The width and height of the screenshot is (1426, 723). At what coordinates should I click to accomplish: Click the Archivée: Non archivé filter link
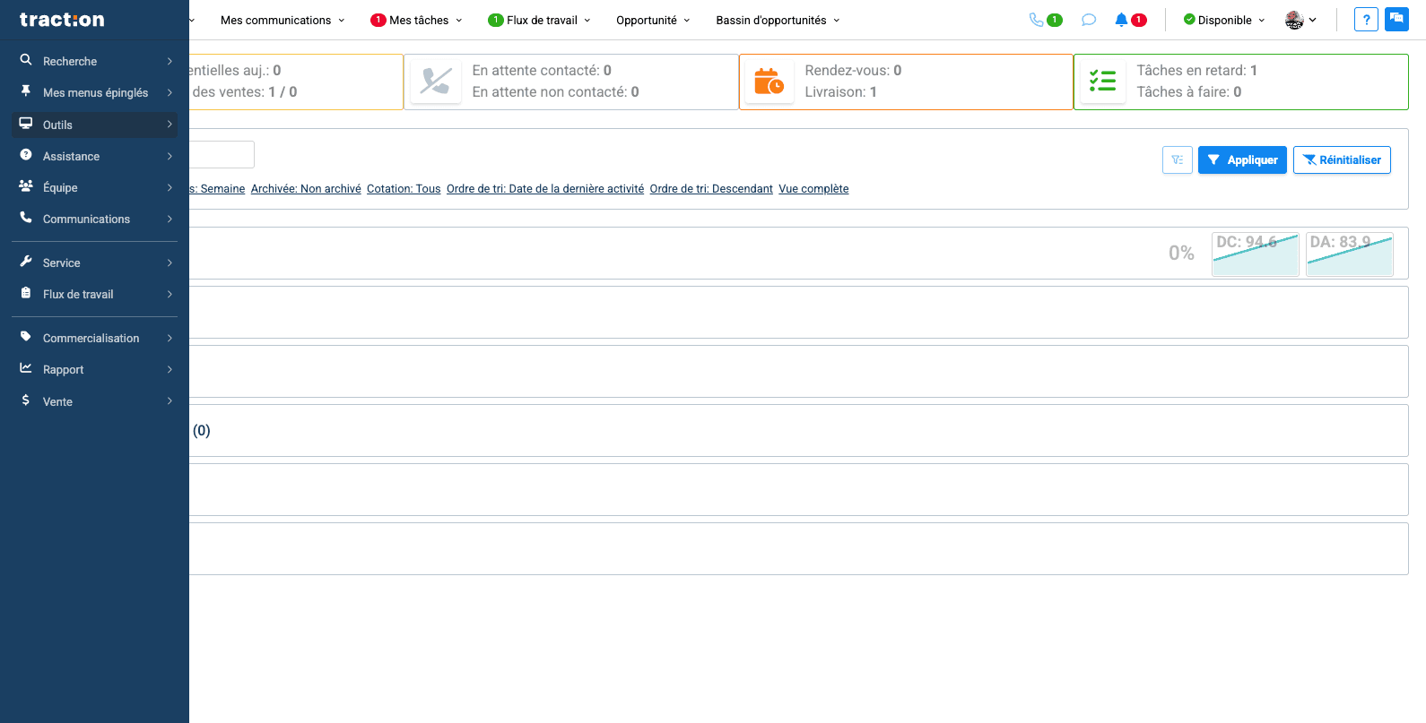click(x=306, y=189)
